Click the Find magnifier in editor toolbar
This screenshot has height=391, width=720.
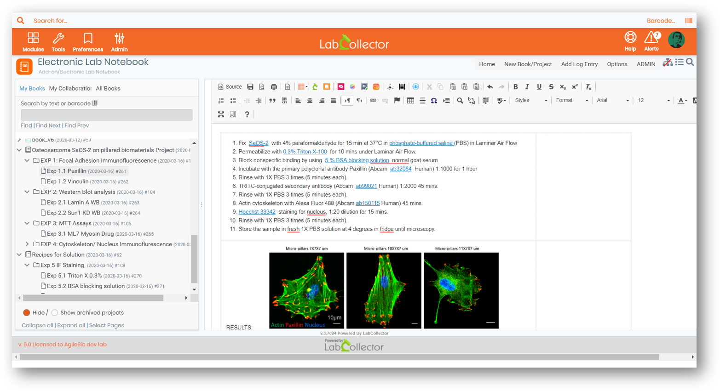[460, 101]
